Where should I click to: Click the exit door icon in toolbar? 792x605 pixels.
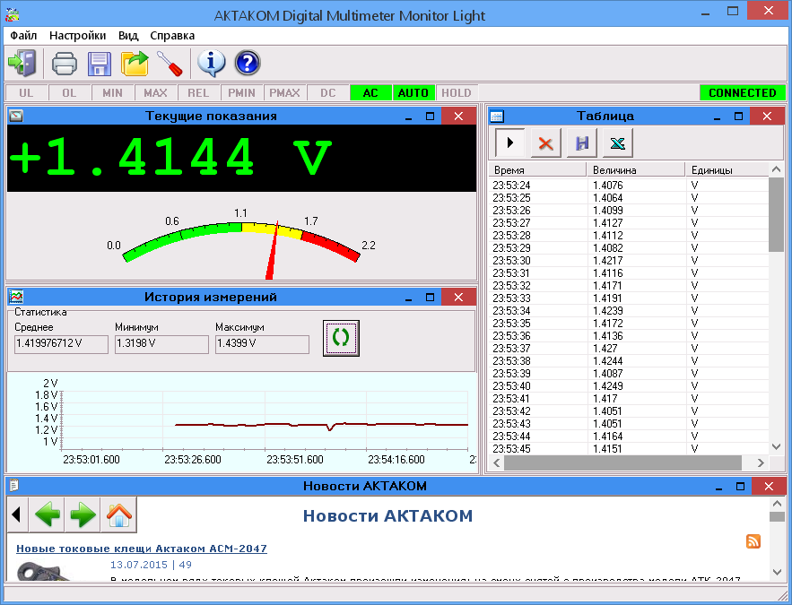(x=22, y=63)
